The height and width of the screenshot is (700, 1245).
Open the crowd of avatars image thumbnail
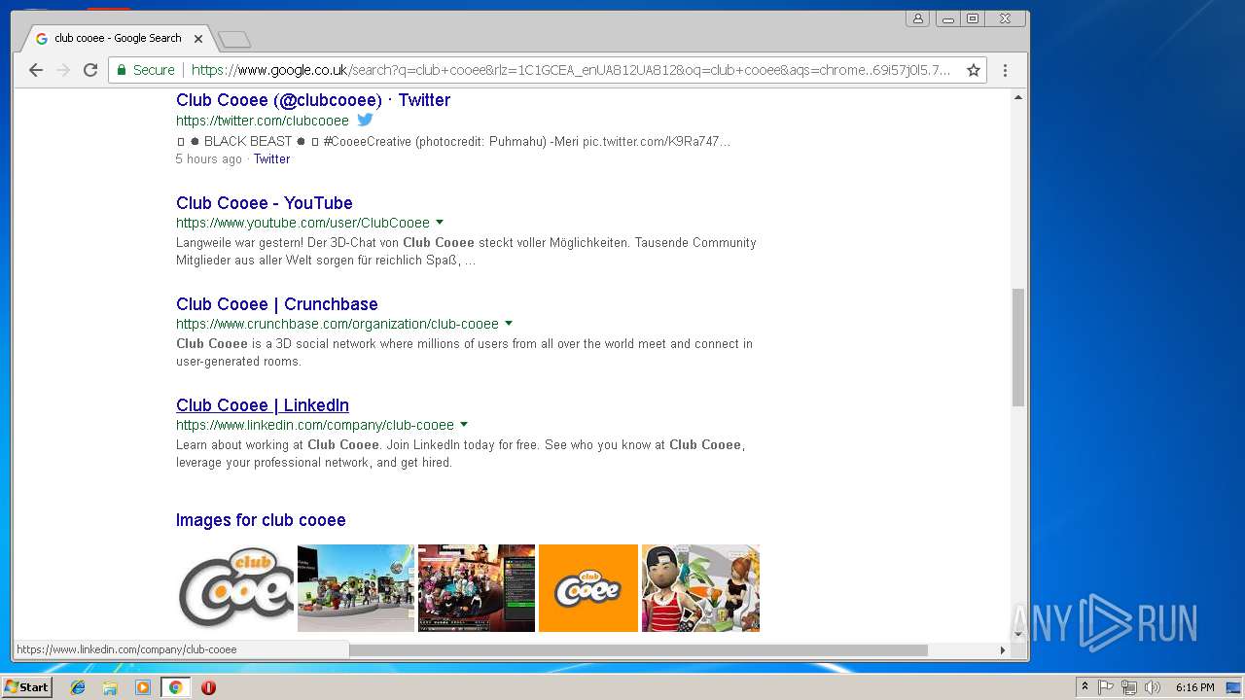(x=477, y=588)
